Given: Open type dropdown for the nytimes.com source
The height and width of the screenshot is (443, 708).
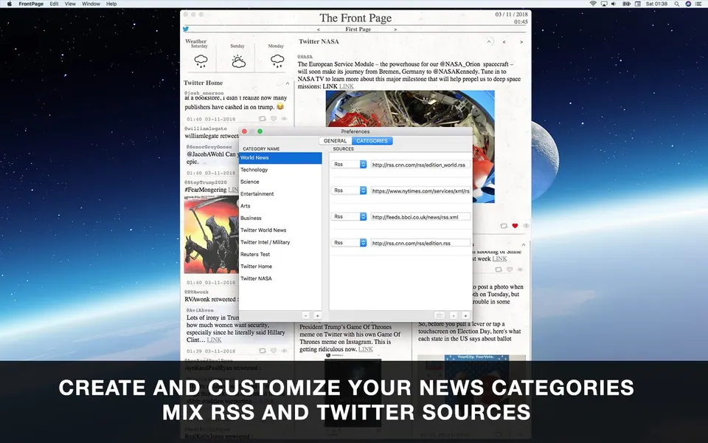Looking at the screenshot, I should [349, 190].
